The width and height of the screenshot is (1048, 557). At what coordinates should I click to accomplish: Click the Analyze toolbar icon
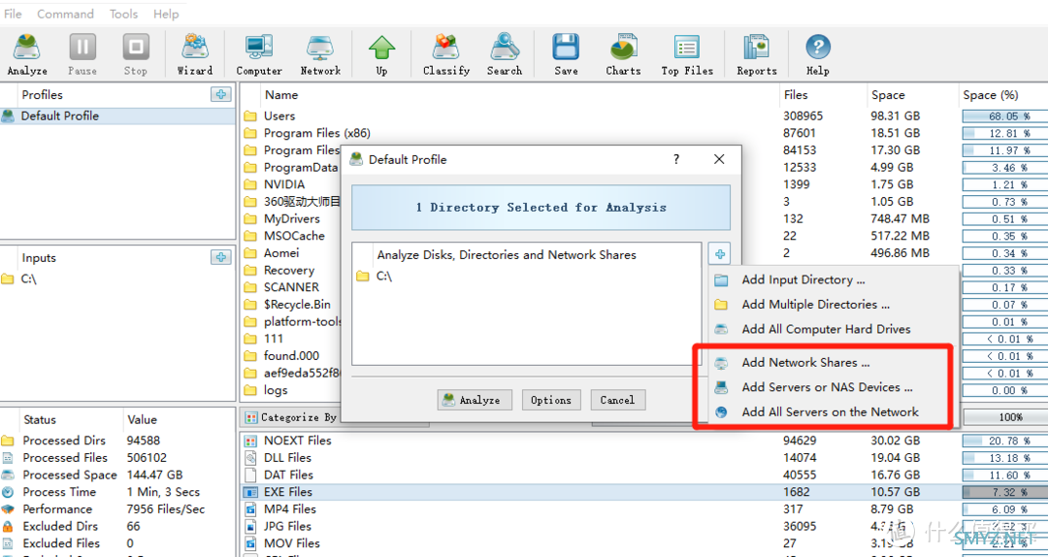pyautogui.click(x=27, y=54)
